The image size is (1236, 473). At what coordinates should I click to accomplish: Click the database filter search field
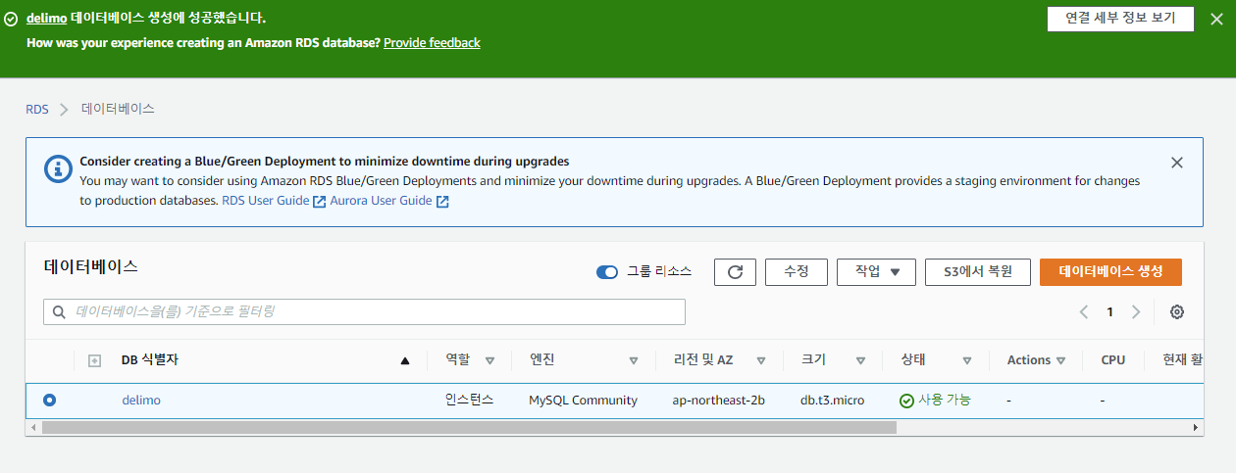pos(364,312)
